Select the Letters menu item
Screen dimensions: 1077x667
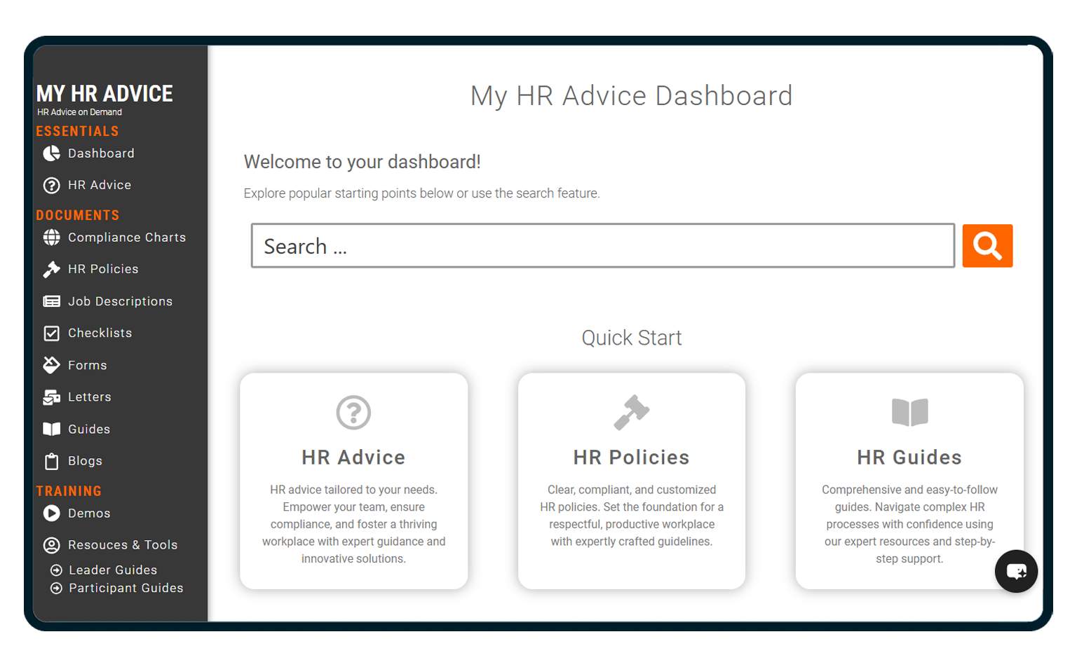(x=90, y=397)
